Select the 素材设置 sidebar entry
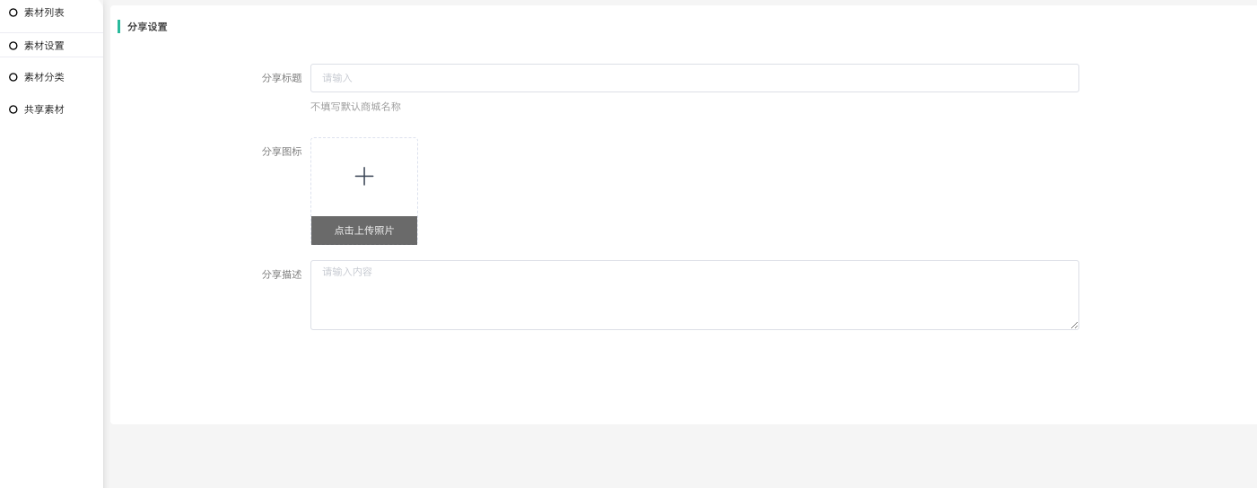This screenshot has width=1257, height=488. (x=44, y=46)
